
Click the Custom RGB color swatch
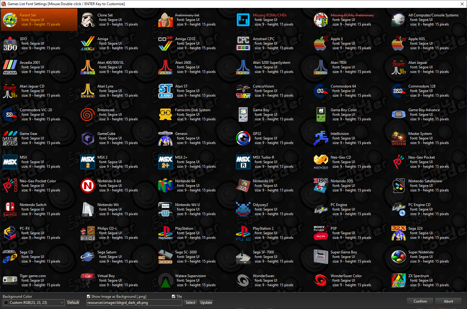6,303
